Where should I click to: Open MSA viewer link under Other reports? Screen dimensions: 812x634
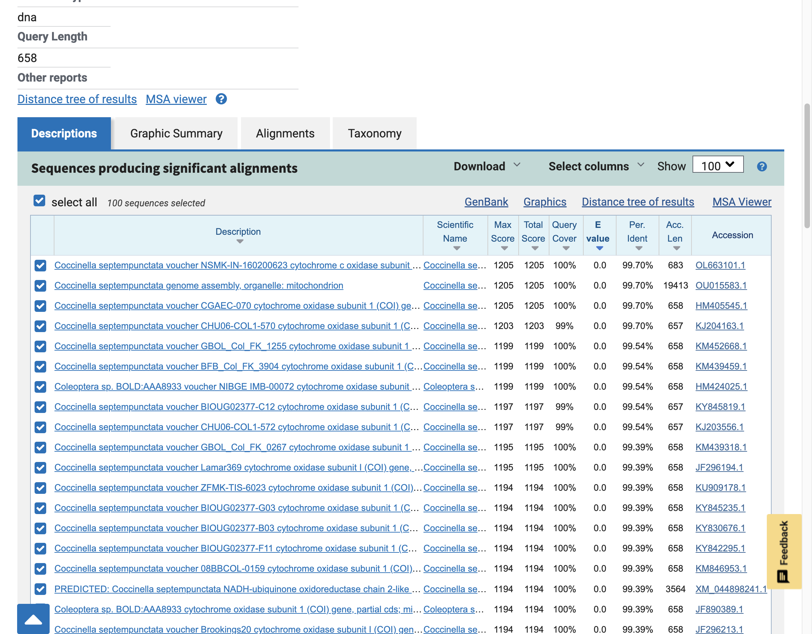(176, 99)
